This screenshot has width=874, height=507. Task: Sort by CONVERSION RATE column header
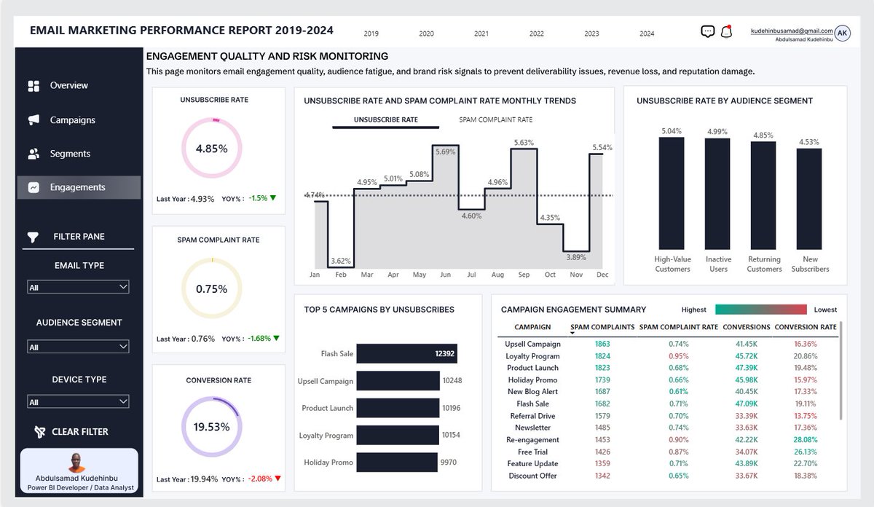(x=806, y=327)
